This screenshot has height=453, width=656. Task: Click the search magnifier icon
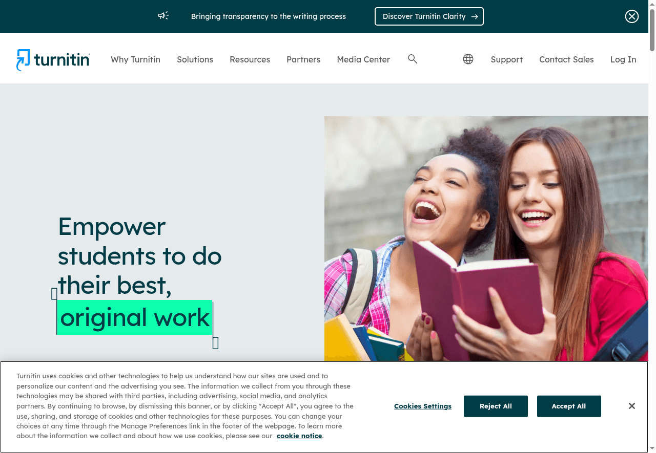(x=413, y=59)
